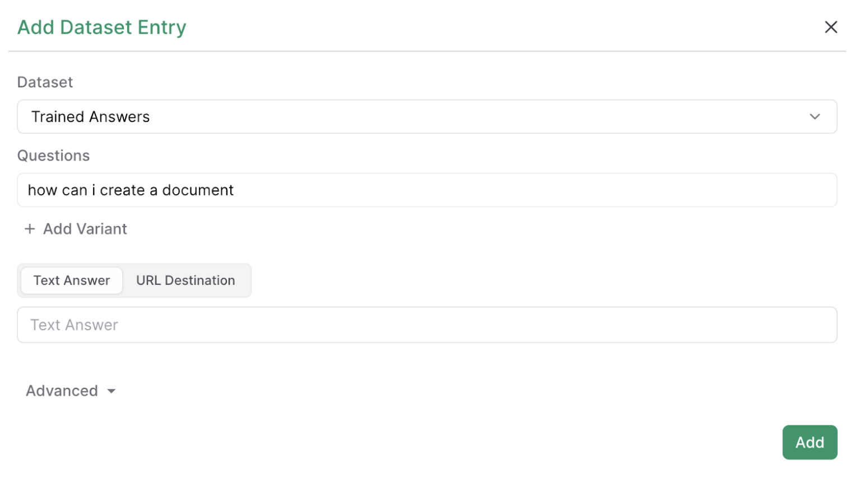Screen dimensions: 855x478
Task: Close the Add Dataset Entry dialog
Action: click(x=830, y=27)
